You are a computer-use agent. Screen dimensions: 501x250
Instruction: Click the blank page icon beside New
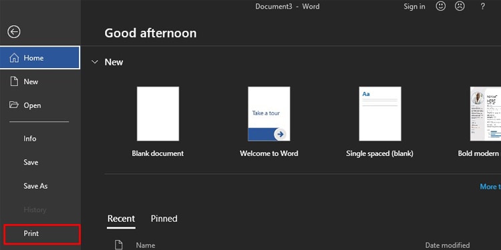14,81
